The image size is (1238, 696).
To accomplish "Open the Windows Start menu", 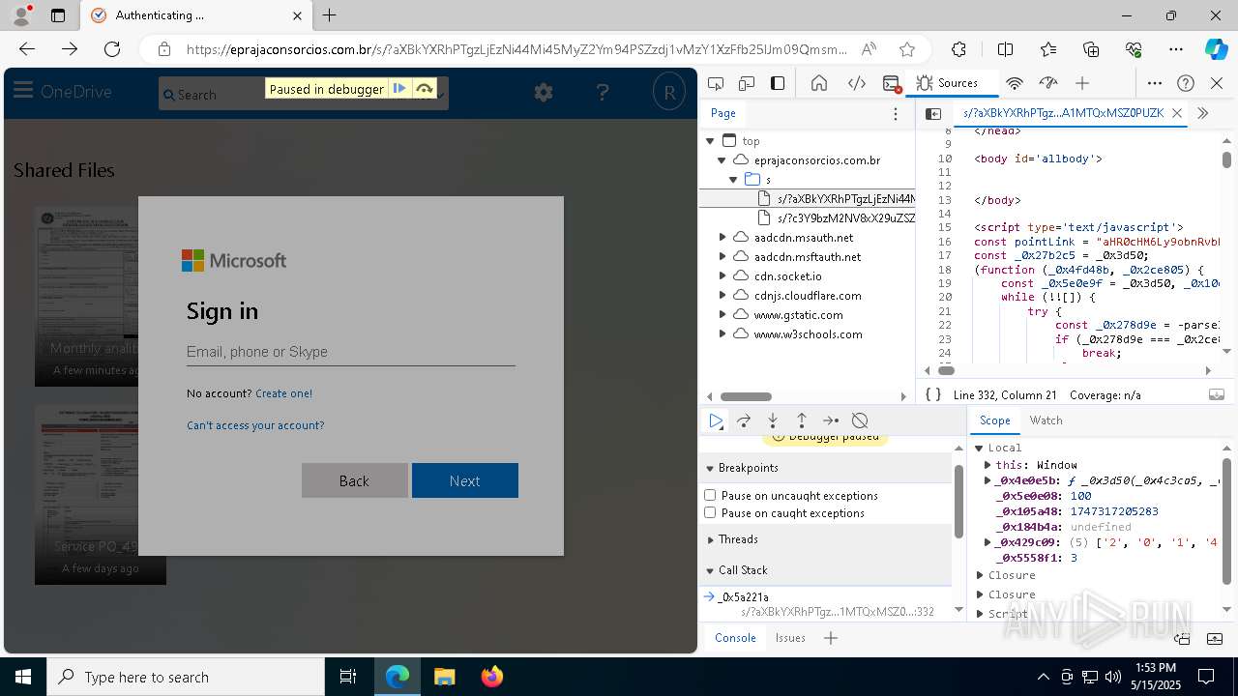I will point(23,677).
